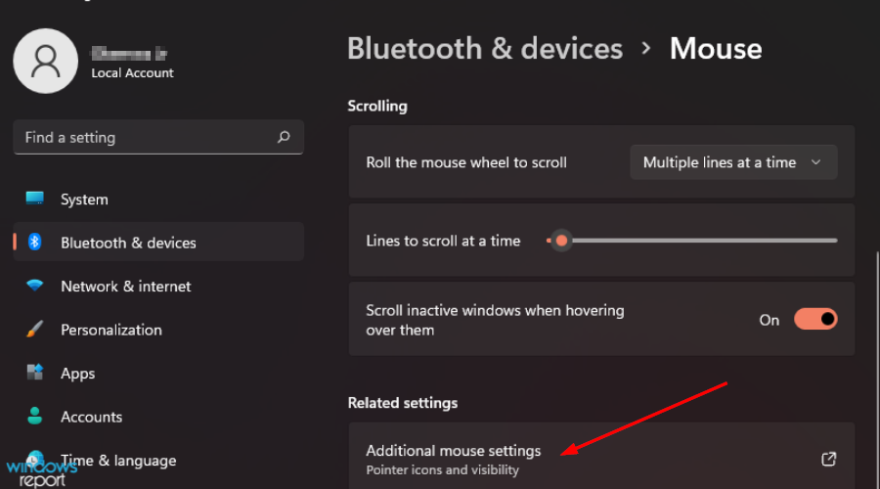
Task: Click the Bluetooth icon in sidebar
Action: (x=35, y=243)
